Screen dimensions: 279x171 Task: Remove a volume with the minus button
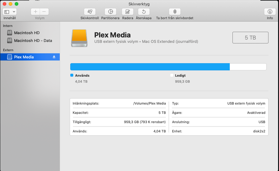click(44, 12)
